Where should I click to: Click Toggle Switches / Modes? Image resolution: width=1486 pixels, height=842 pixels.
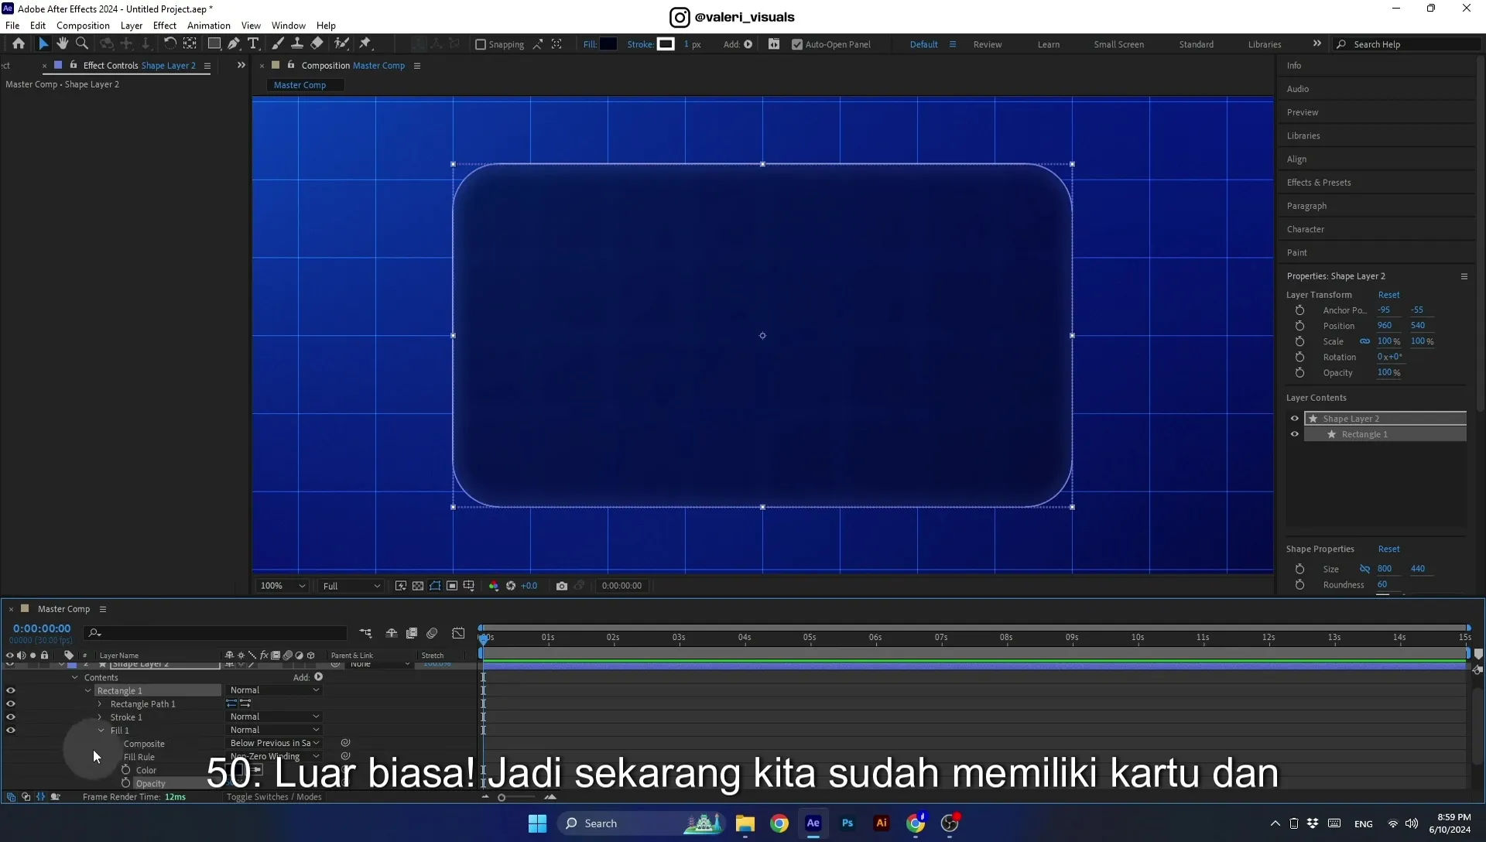(x=274, y=797)
